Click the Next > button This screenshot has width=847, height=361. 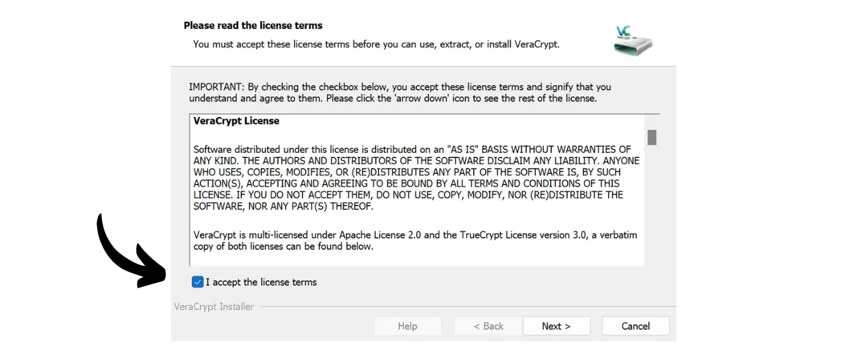(x=556, y=326)
